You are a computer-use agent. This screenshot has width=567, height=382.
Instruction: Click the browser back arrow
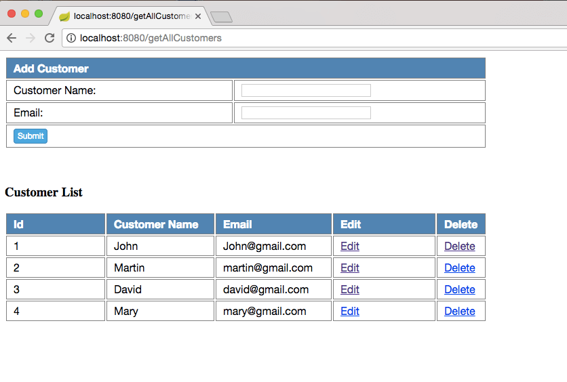12,38
